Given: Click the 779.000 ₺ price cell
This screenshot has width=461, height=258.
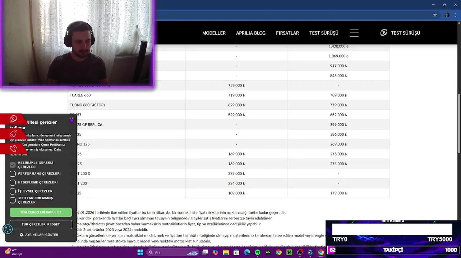Looking at the screenshot, I should pos(338,105).
